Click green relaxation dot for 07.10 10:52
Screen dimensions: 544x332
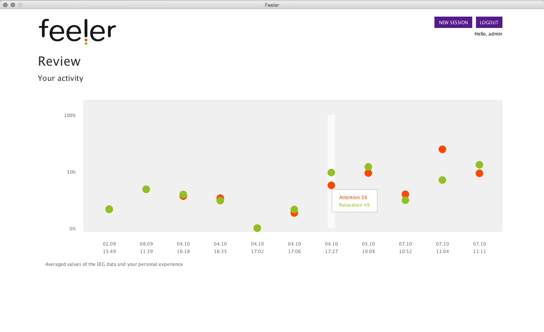point(405,201)
